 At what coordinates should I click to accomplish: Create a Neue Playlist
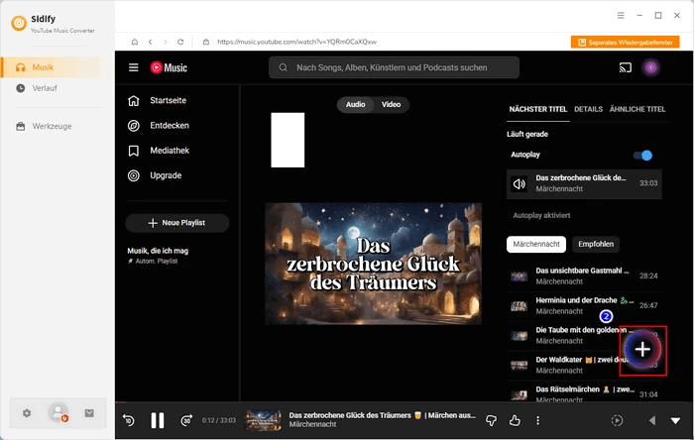(x=177, y=223)
